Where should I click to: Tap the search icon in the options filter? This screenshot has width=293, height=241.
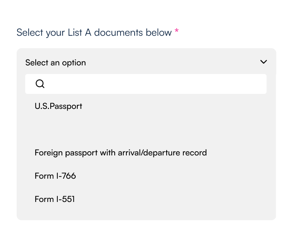click(40, 84)
